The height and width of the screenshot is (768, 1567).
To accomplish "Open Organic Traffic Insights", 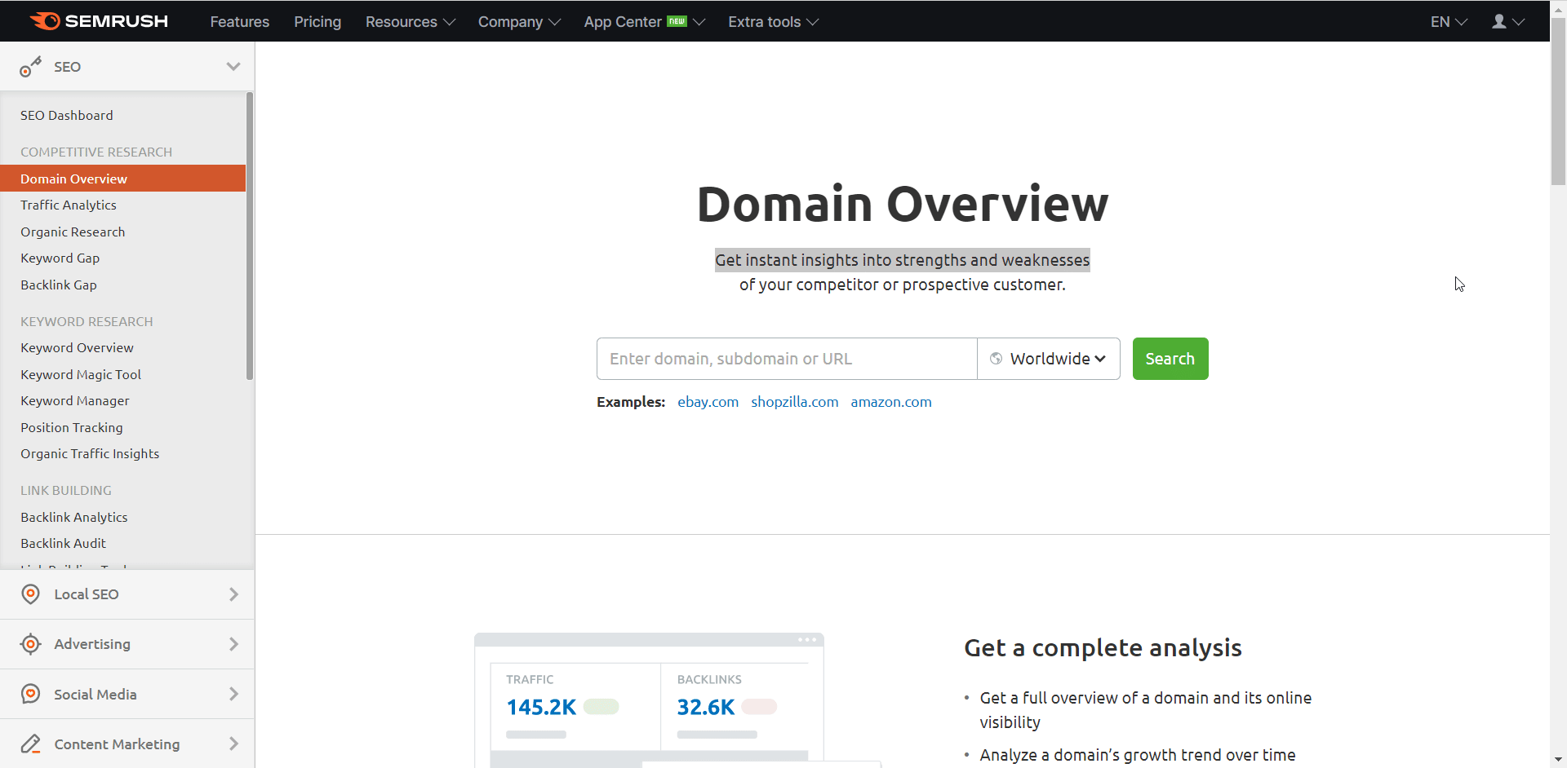I will pos(90,454).
